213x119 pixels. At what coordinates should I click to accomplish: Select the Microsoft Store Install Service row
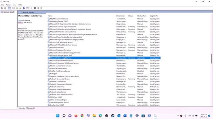104,58
